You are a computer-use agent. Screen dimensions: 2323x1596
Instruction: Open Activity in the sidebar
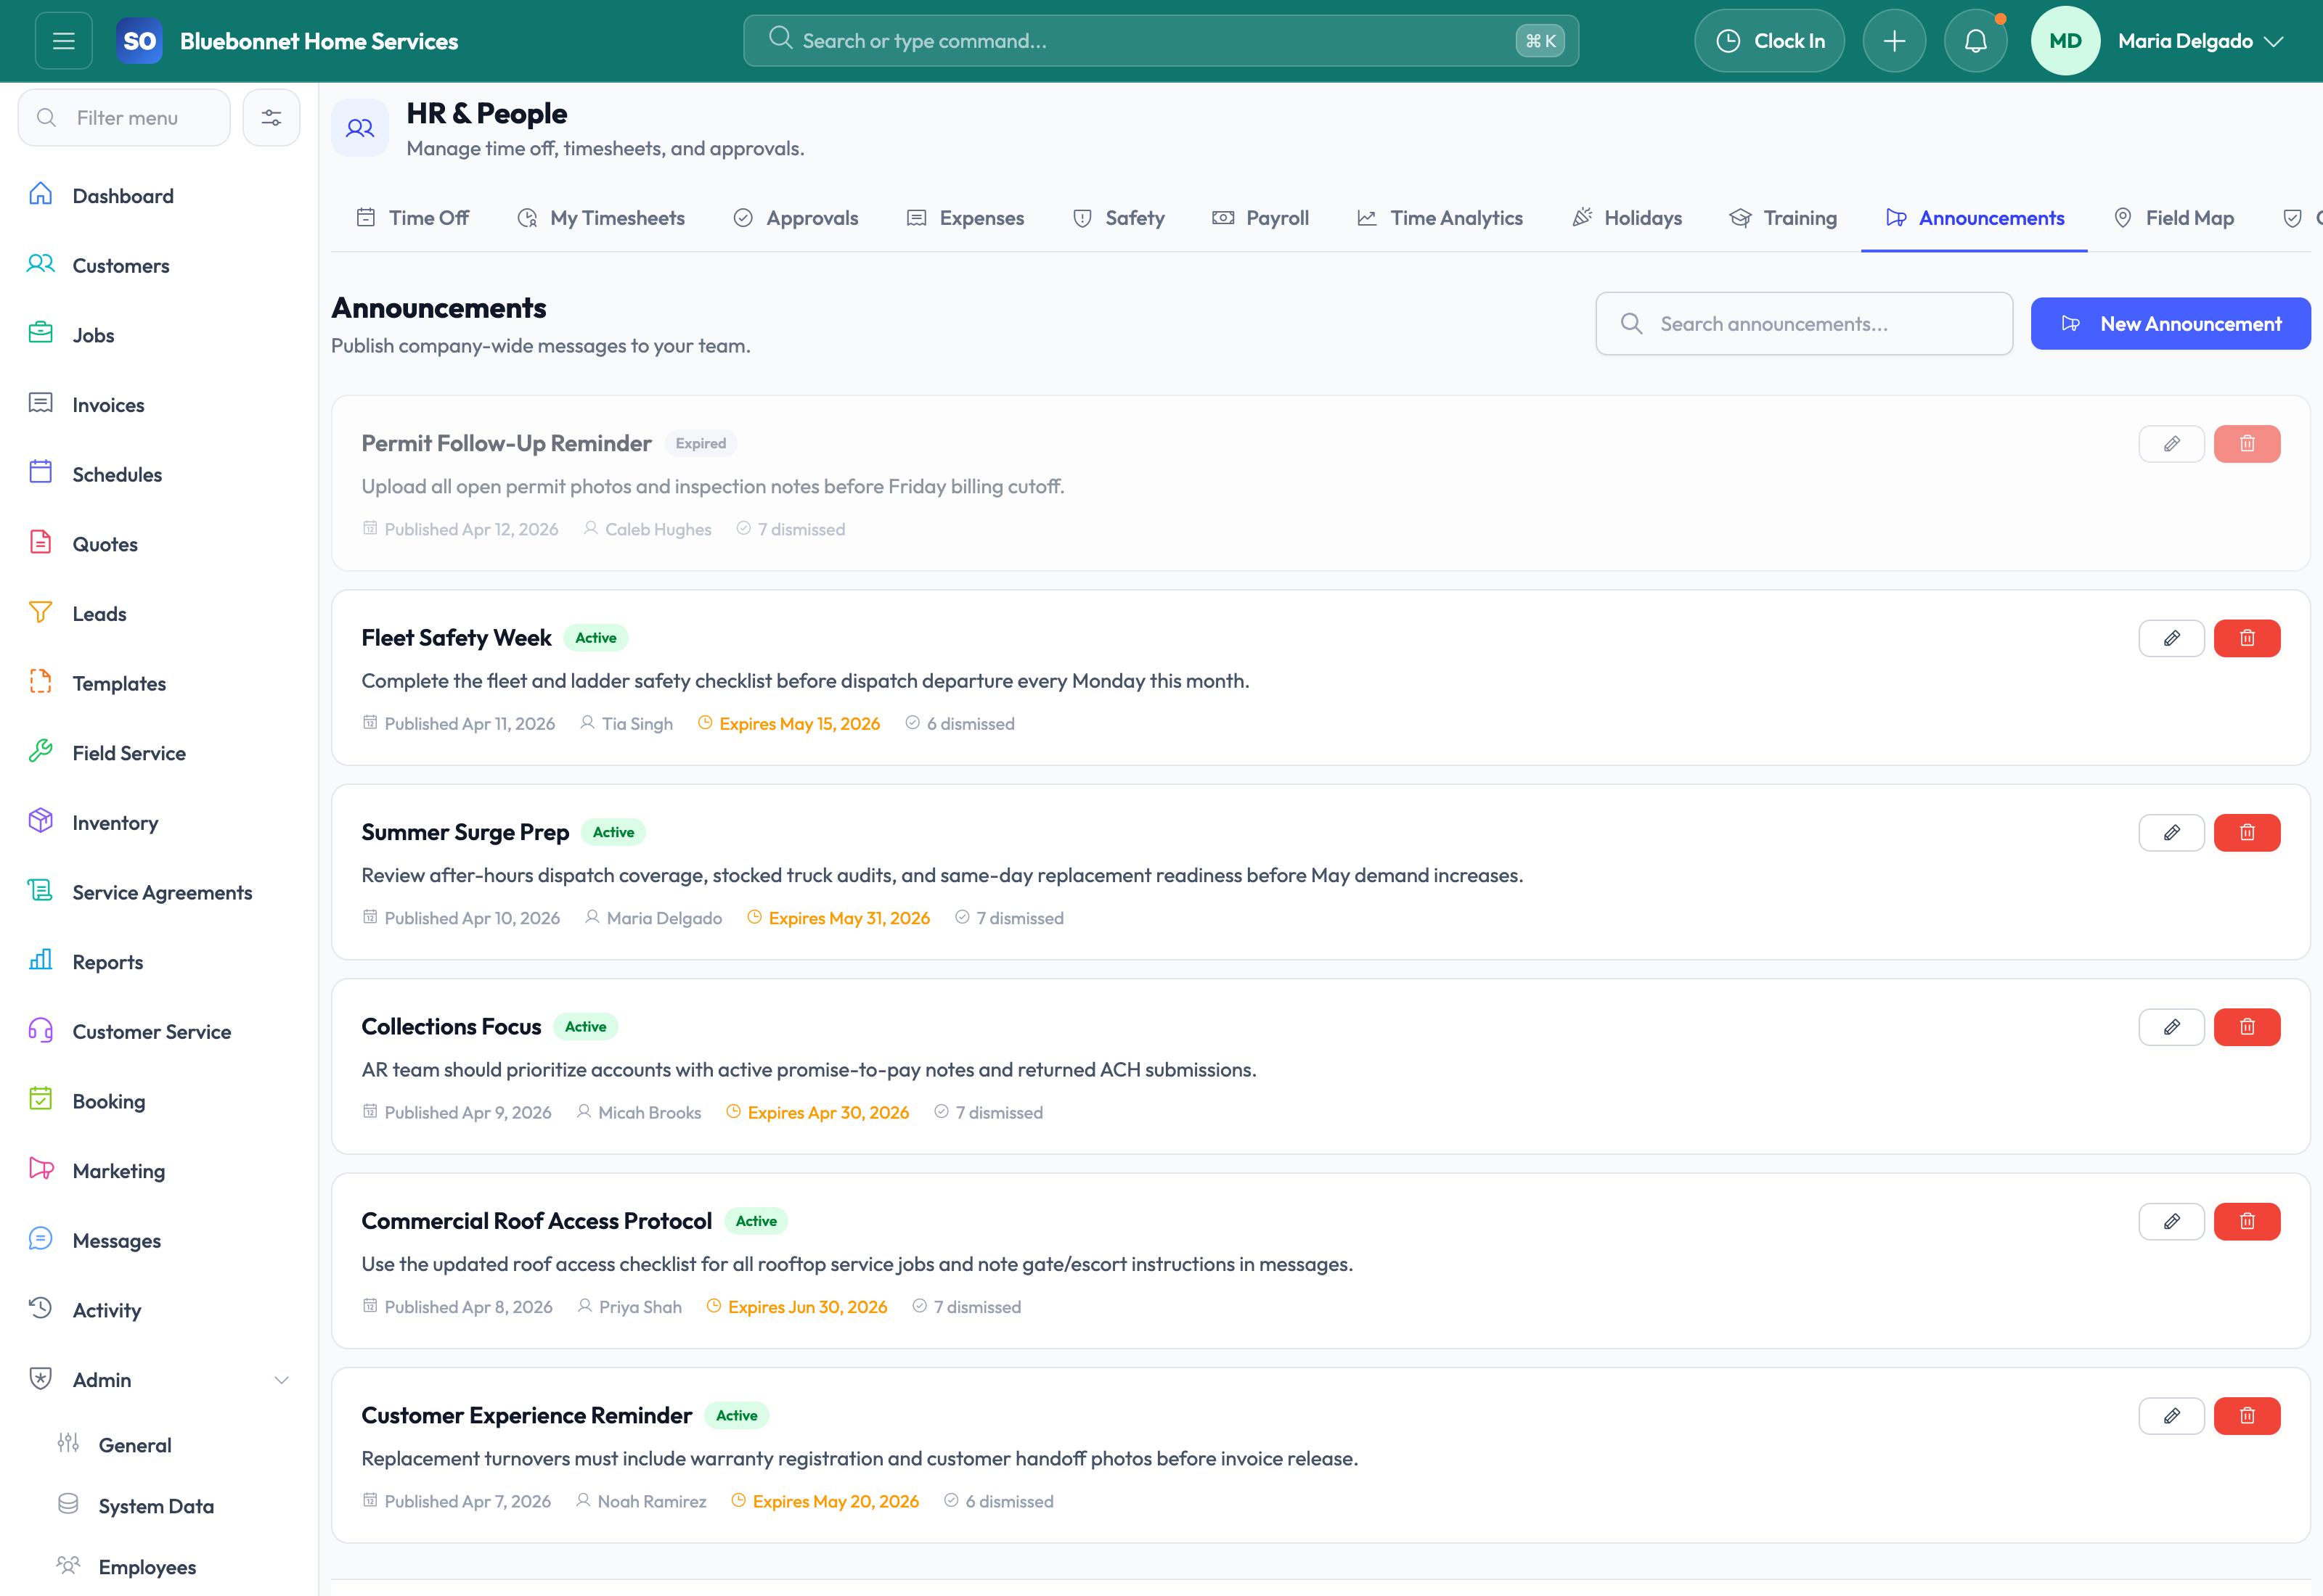[x=159, y=1311]
